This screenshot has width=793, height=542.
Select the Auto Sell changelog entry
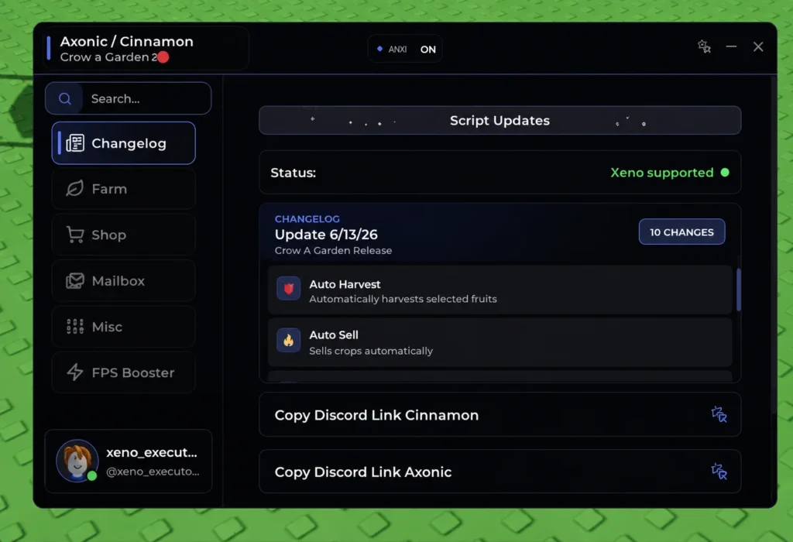tap(499, 341)
